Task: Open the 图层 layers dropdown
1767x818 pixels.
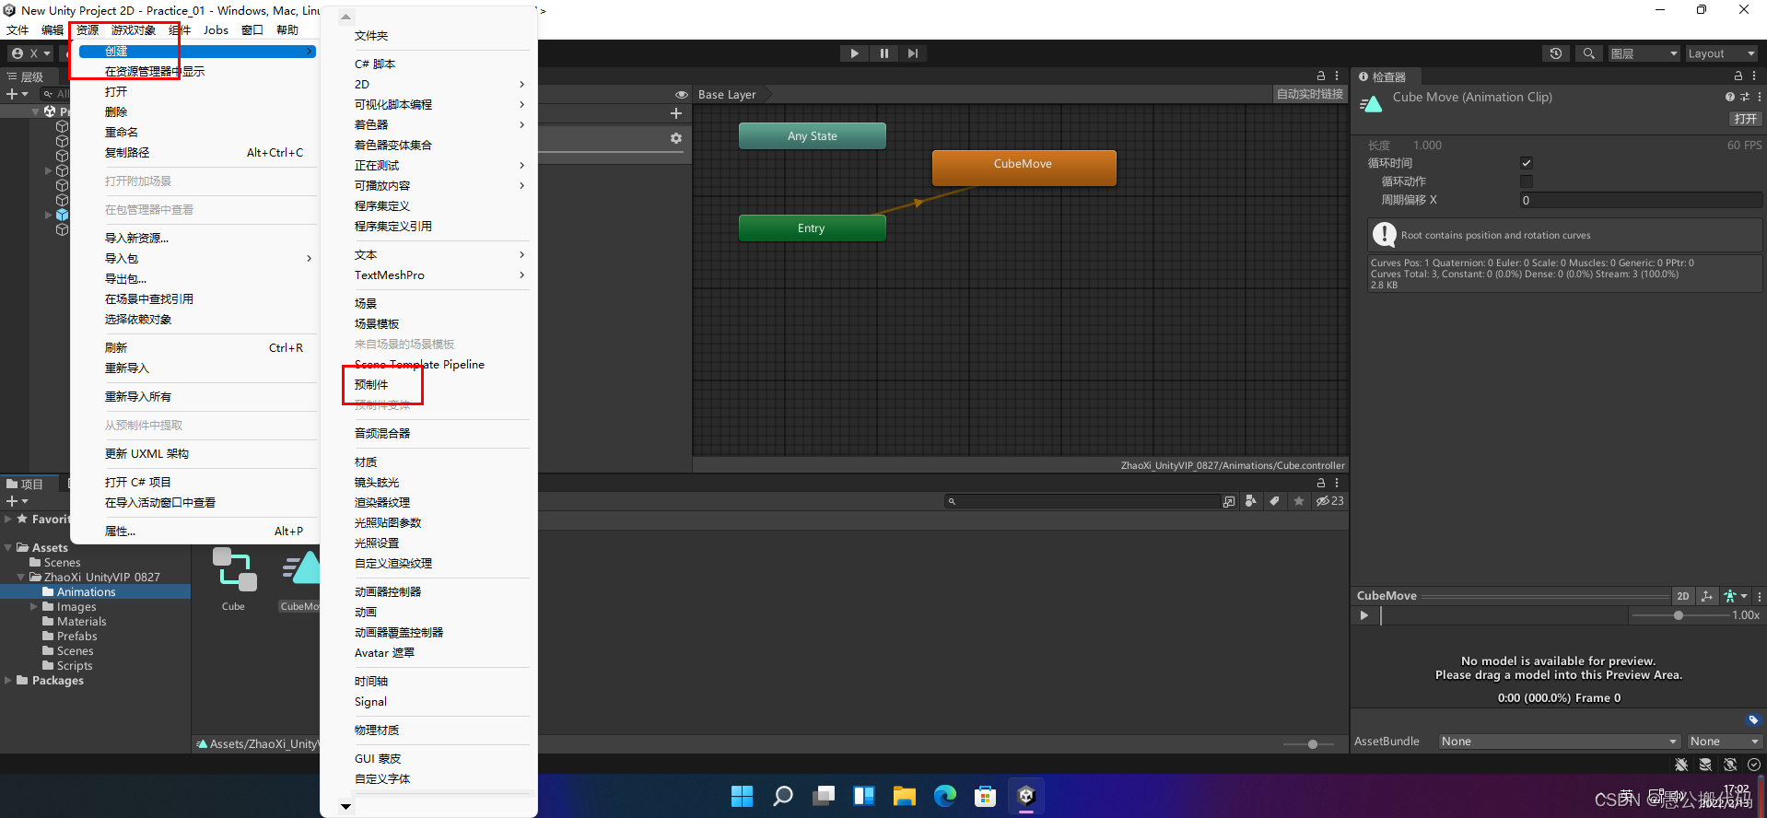Action: tap(1644, 53)
